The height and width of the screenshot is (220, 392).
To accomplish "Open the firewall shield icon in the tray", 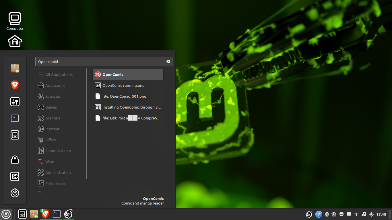I will (x=334, y=214).
